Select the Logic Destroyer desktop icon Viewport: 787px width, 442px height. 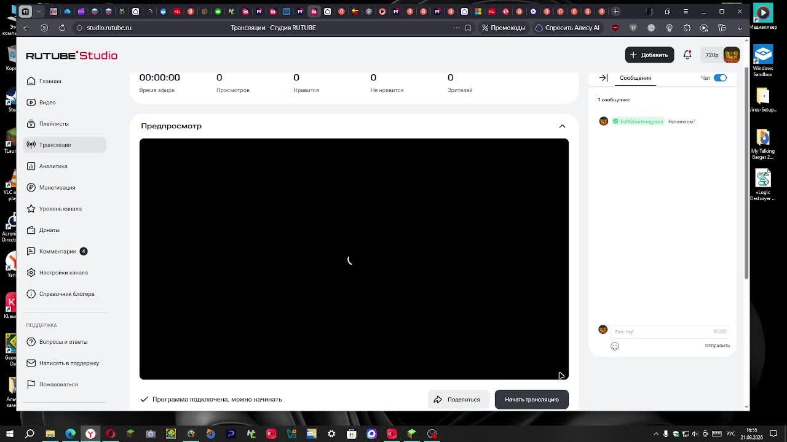pyautogui.click(x=763, y=185)
